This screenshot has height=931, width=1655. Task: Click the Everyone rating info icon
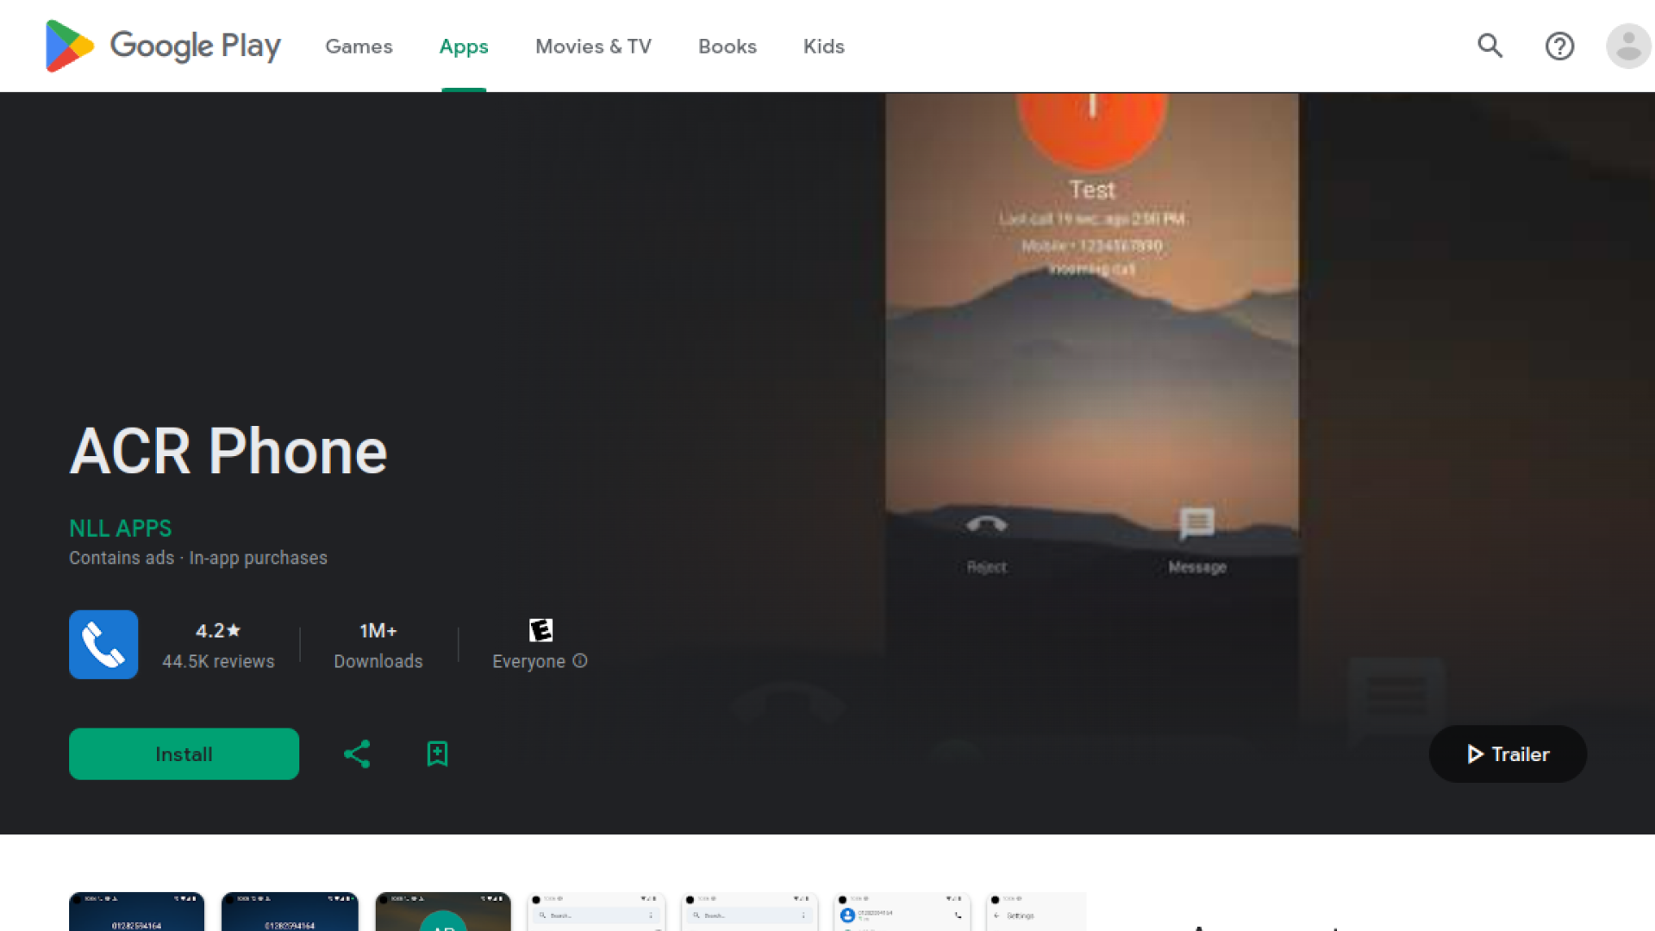580,661
